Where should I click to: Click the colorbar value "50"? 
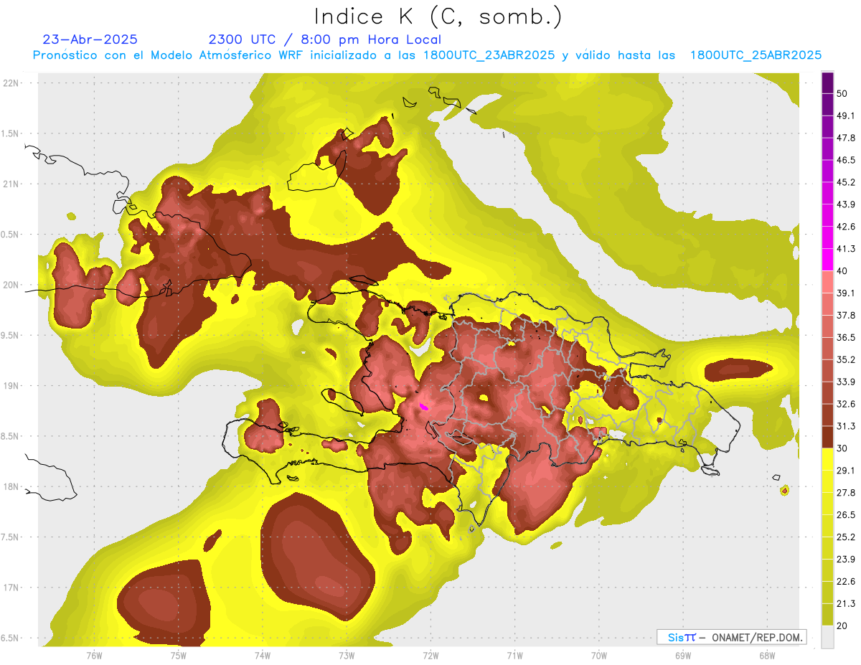pos(842,93)
